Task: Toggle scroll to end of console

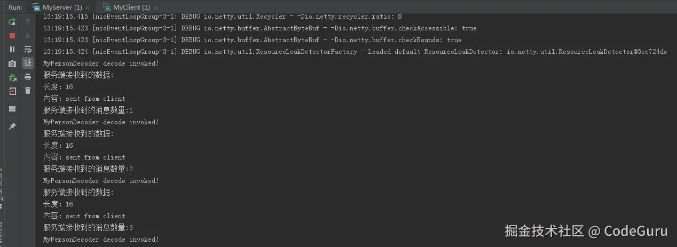Action: tap(28, 63)
